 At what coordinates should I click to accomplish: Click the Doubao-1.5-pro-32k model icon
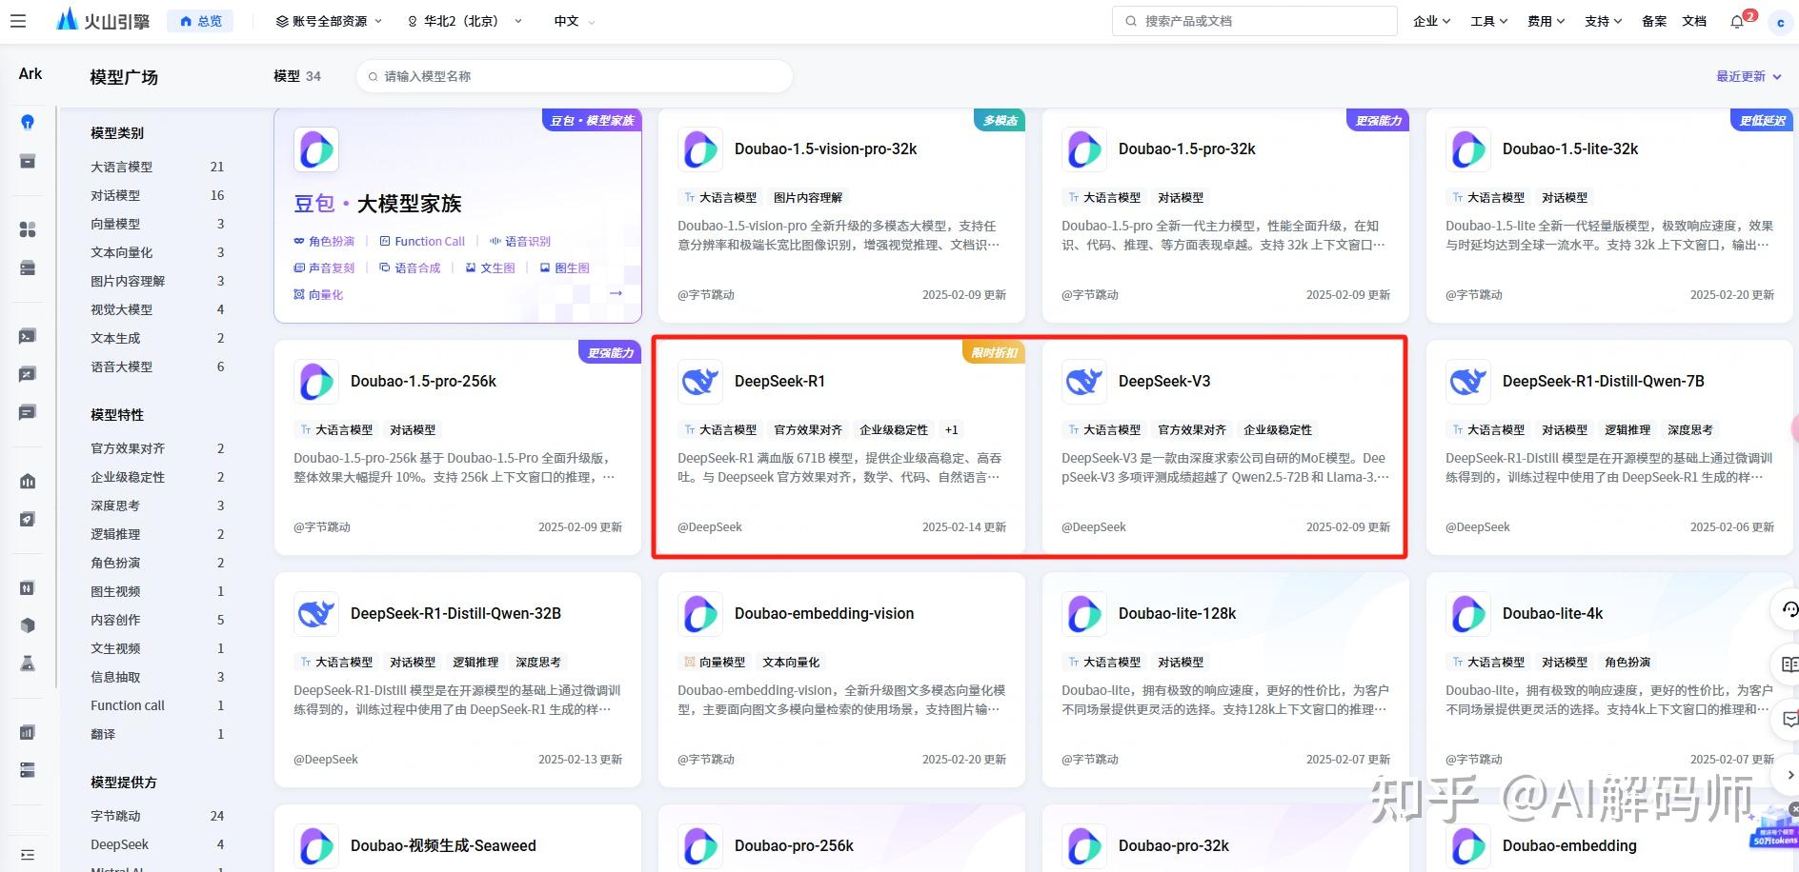point(1083,149)
